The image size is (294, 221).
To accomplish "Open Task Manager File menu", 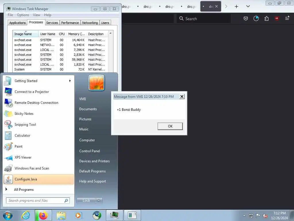I will tap(10, 15).
